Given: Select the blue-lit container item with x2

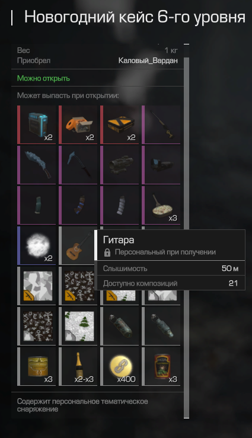Looking at the screenshot, I should click(x=37, y=124).
